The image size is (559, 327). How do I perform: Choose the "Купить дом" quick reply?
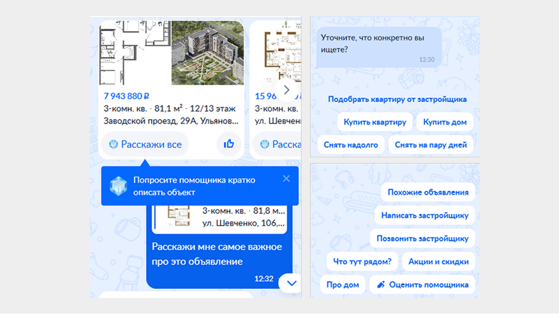[445, 122]
